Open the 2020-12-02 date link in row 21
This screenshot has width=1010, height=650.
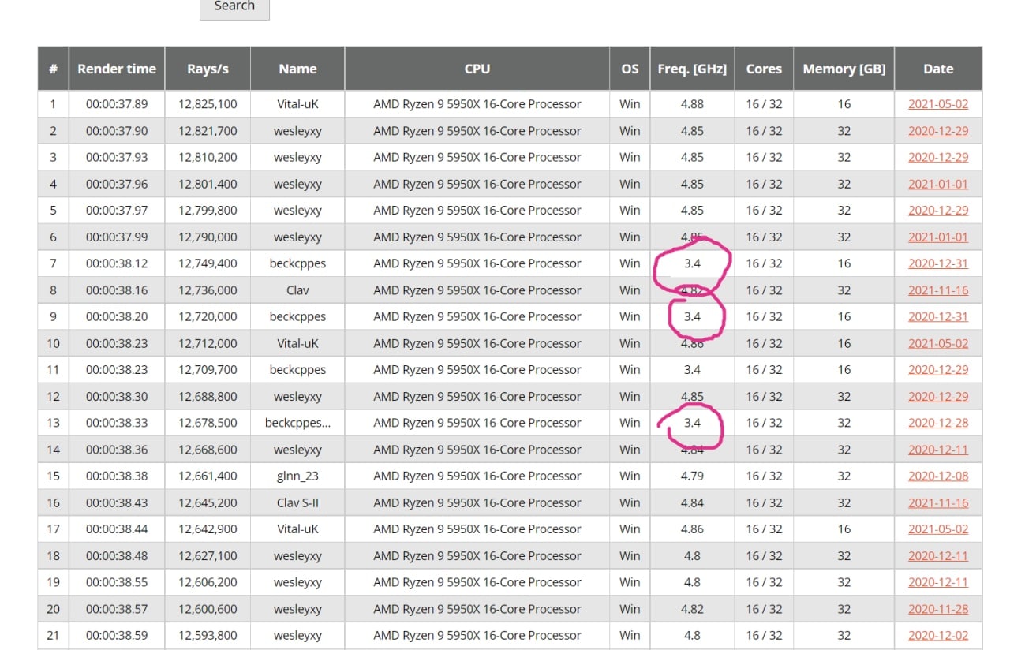click(938, 635)
